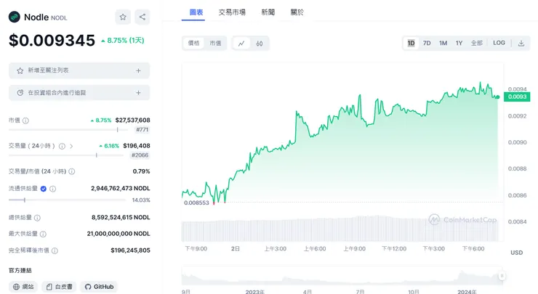Image resolution: width=538 pixels, height=294 pixels.
Task: Select 市值 chart mode
Action: coord(215,43)
